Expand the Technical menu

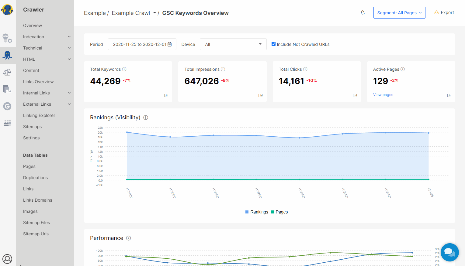tap(47, 48)
